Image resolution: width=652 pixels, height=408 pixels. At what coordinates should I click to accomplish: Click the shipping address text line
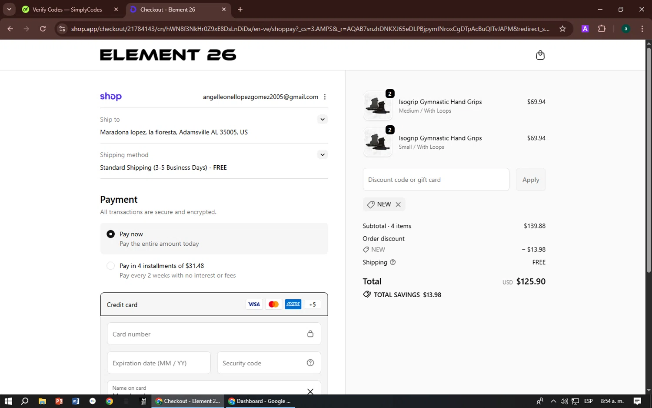tap(174, 132)
